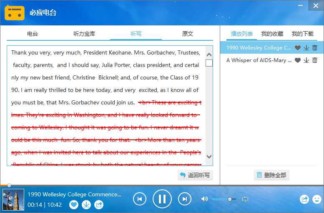Favorite the current track with heart button
The image size is (324, 213).
[74, 205]
